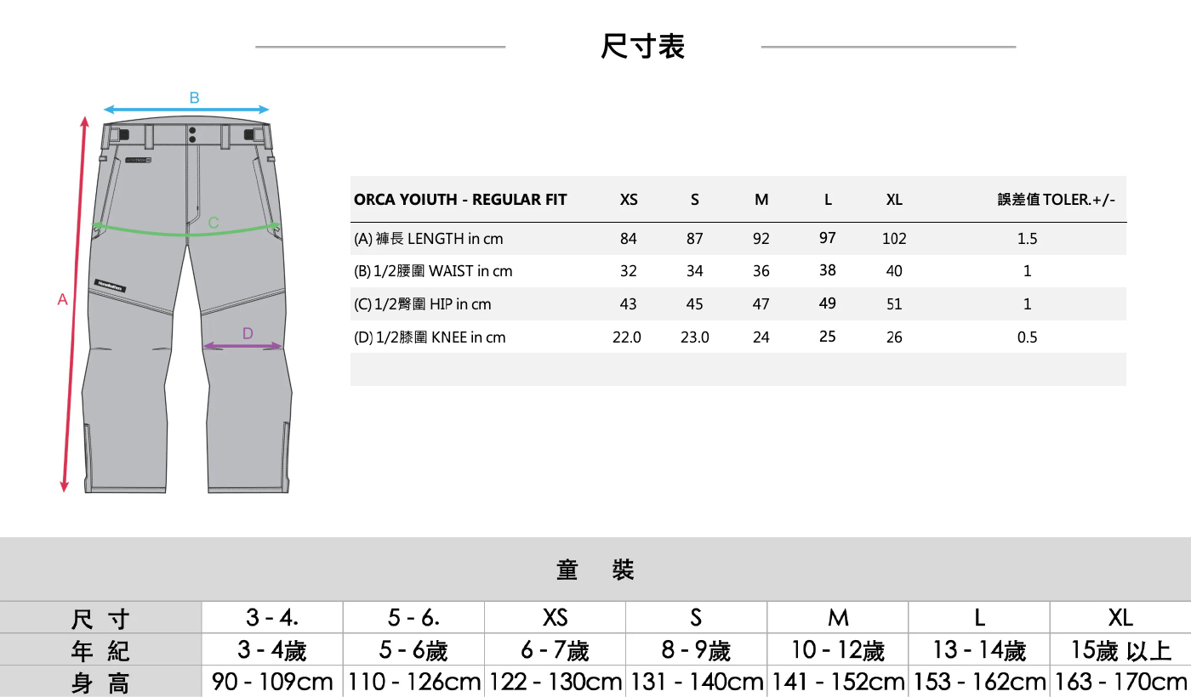Click hip value 51
The width and height of the screenshot is (1191, 697).
(894, 304)
